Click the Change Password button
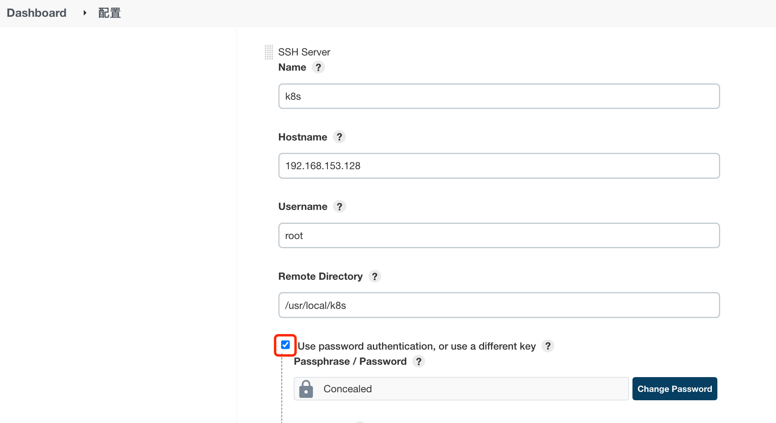 pos(675,389)
